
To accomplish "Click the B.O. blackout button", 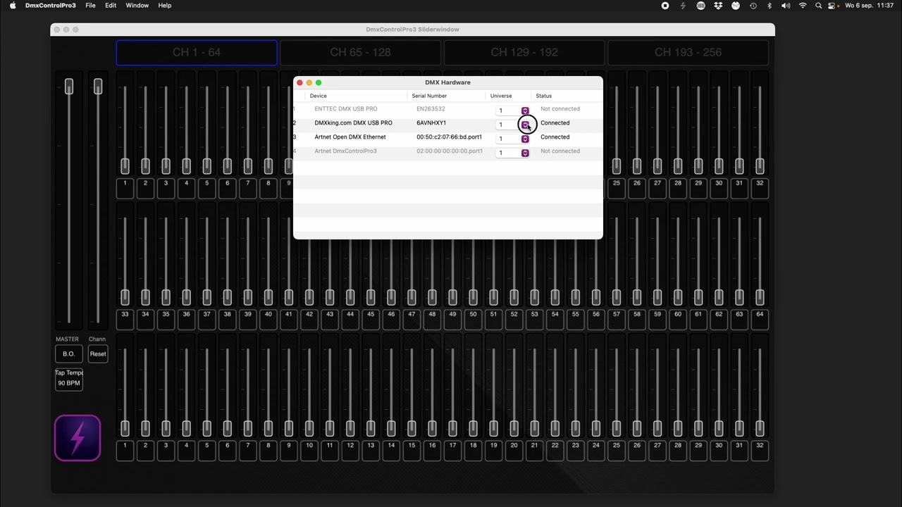I will pos(68,354).
